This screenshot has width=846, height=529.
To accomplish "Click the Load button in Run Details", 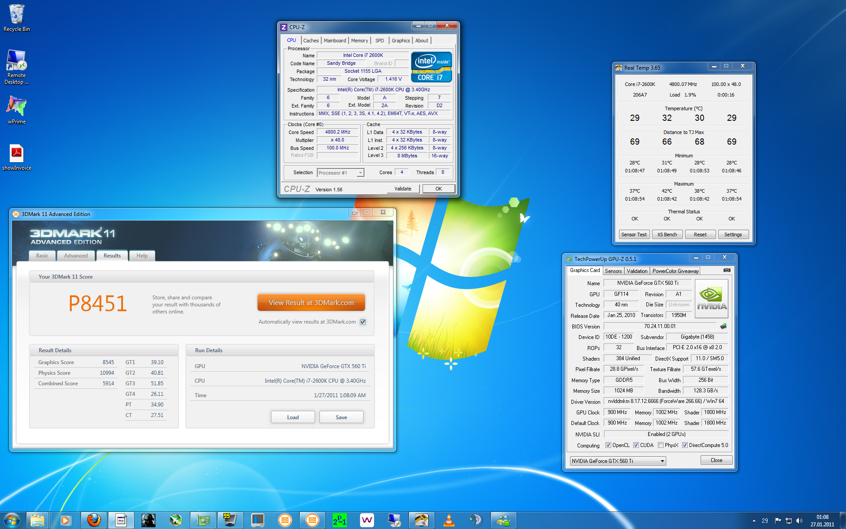I will 293,417.
